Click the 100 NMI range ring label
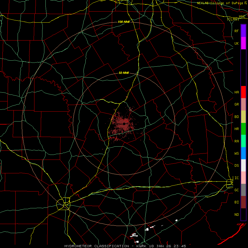The image size is (248, 248). tap(124, 22)
